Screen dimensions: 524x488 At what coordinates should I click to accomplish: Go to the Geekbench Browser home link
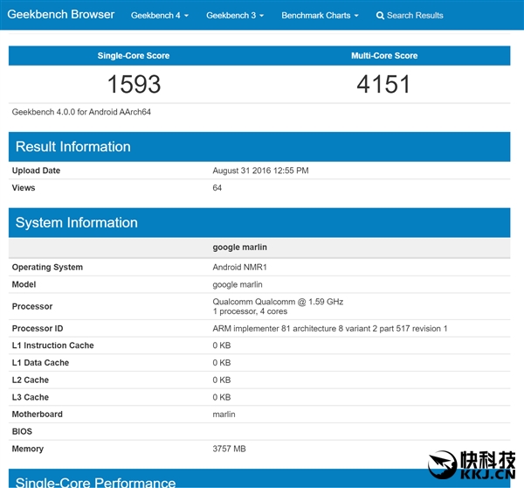click(x=62, y=15)
